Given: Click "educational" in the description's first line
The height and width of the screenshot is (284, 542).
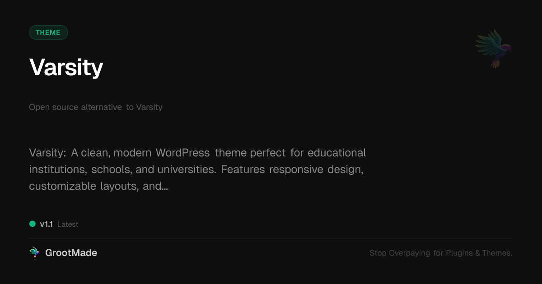Looking at the screenshot, I should (x=337, y=153).
